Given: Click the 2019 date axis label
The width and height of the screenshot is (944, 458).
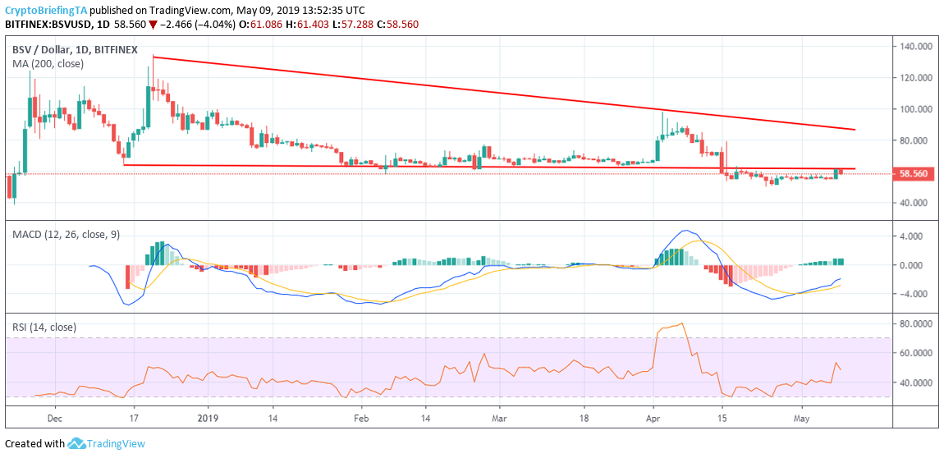Looking at the screenshot, I should coord(207,417).
